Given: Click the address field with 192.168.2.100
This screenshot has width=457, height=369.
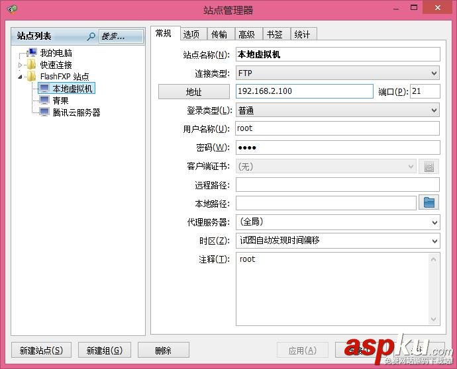Looking at the screenshot, I should click(x=304, y=91).
